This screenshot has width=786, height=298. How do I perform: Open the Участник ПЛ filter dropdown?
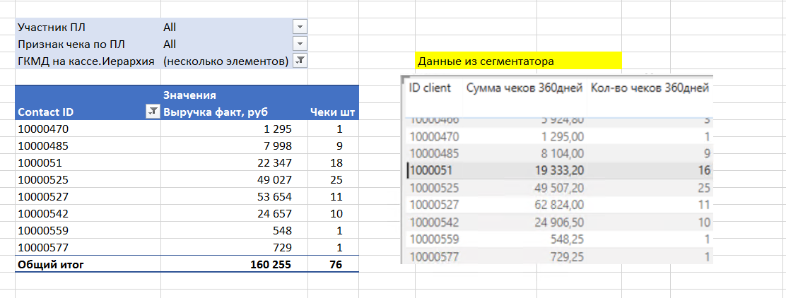(300, 27)
